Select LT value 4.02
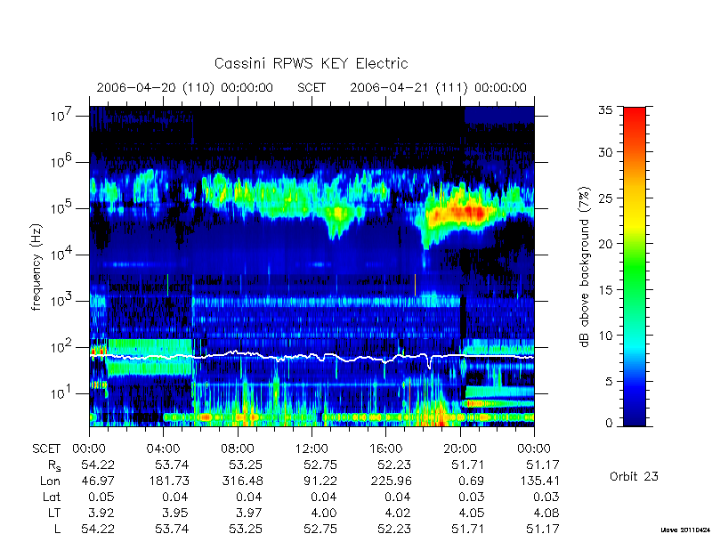The height and width of the screenshot is (534, 712). pyautogui.click(x=398, y=513)
